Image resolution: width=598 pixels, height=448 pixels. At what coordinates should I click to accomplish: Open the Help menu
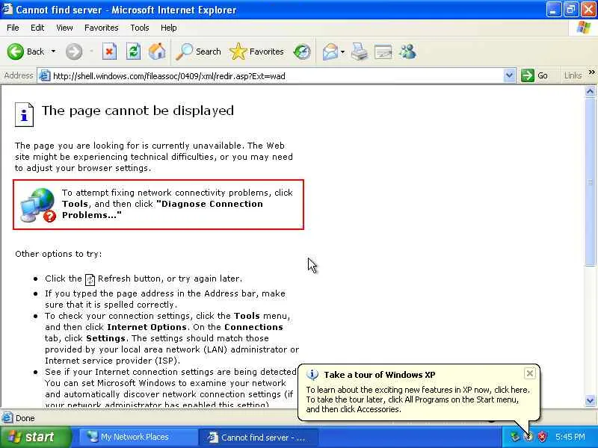click(169, 28)
